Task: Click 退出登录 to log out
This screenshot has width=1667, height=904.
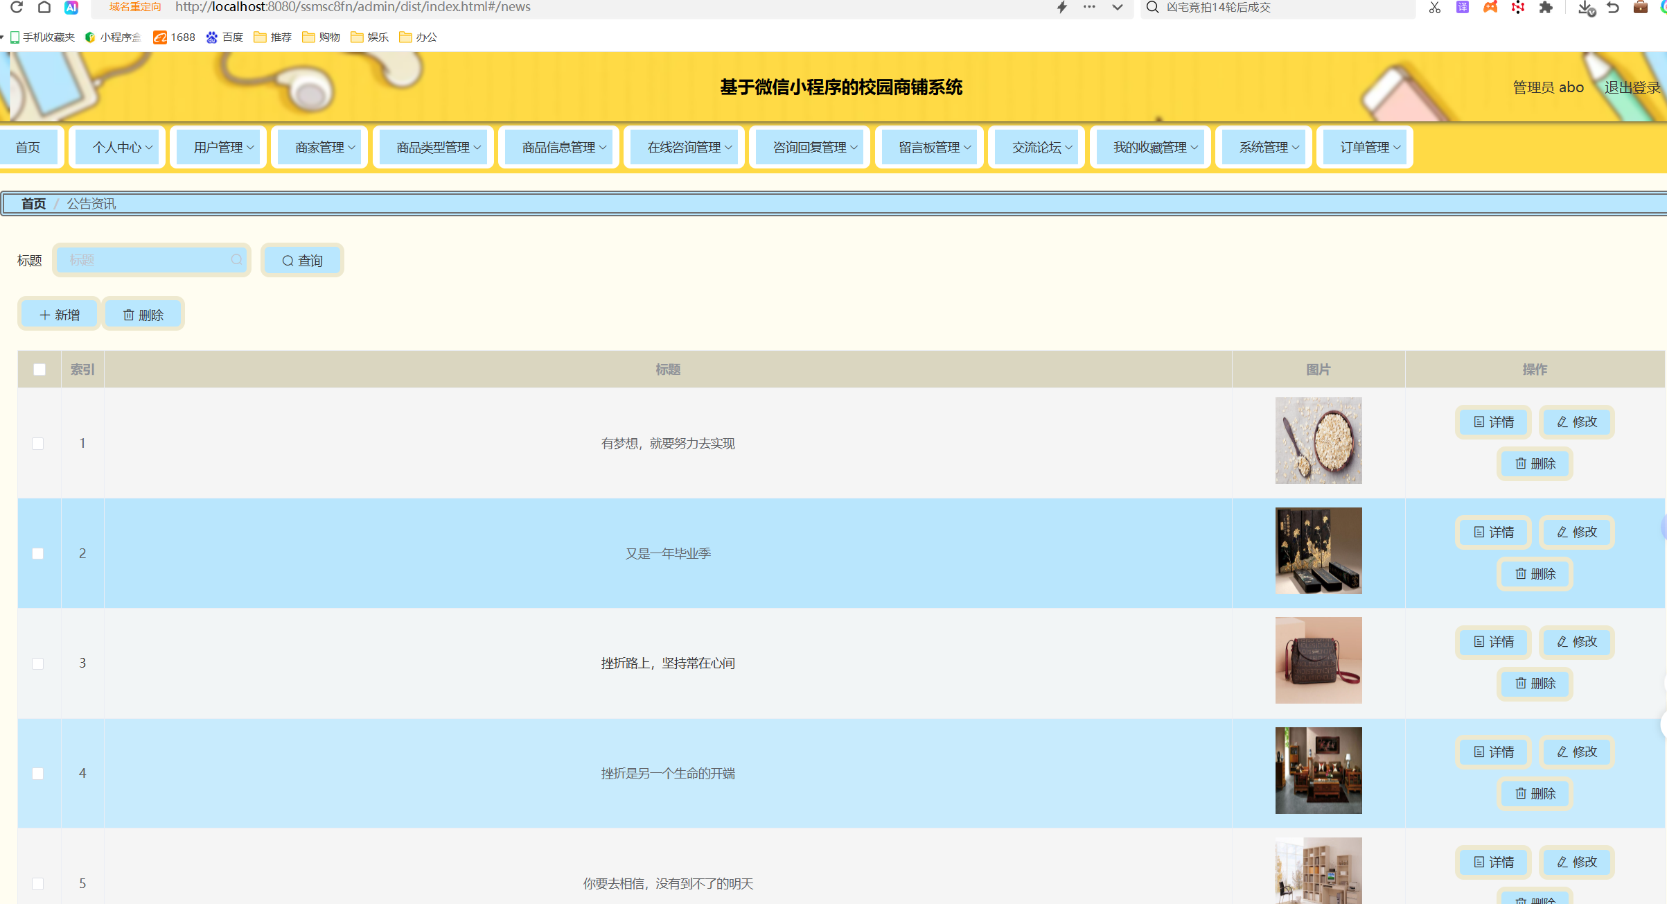Action: click(x=1632, y=87)
